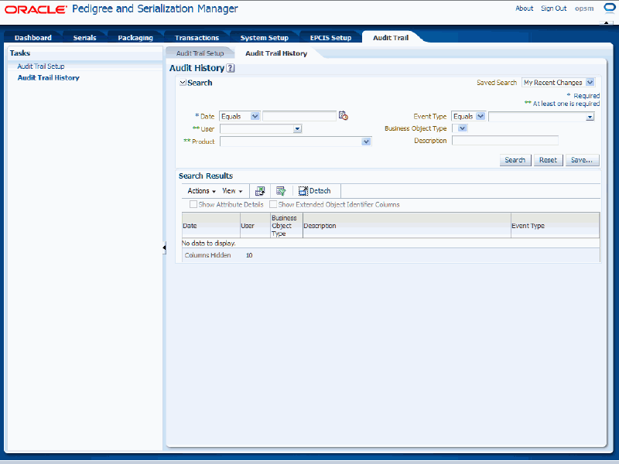Viewport: 619px width, 464px height.
Task: Enable Show Extended Object Identifier Columns checkbox
Action: pyautogui.click(x=273, y=204)
